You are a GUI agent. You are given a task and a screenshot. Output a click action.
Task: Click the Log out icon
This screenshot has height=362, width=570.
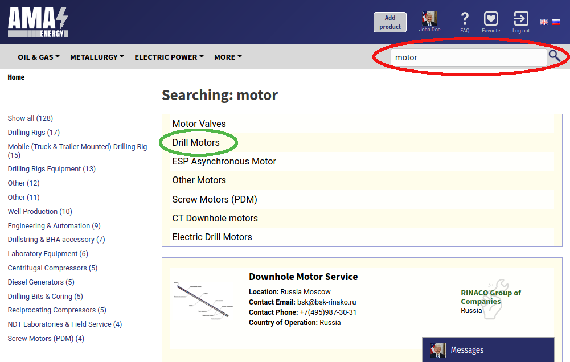pyautogui.click(x=521, y=19)
